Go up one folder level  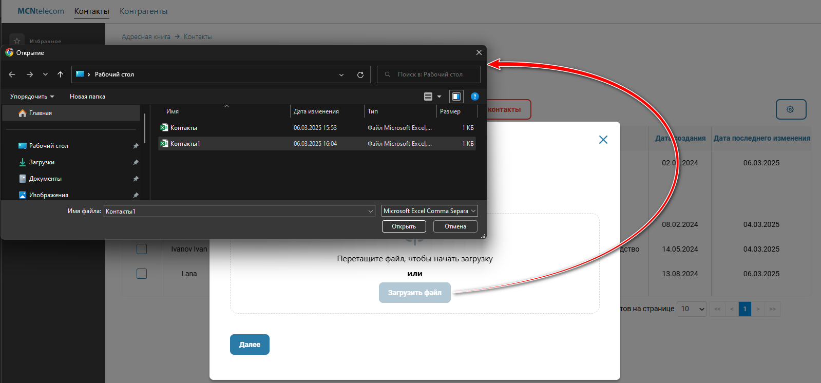click(60, 74)
